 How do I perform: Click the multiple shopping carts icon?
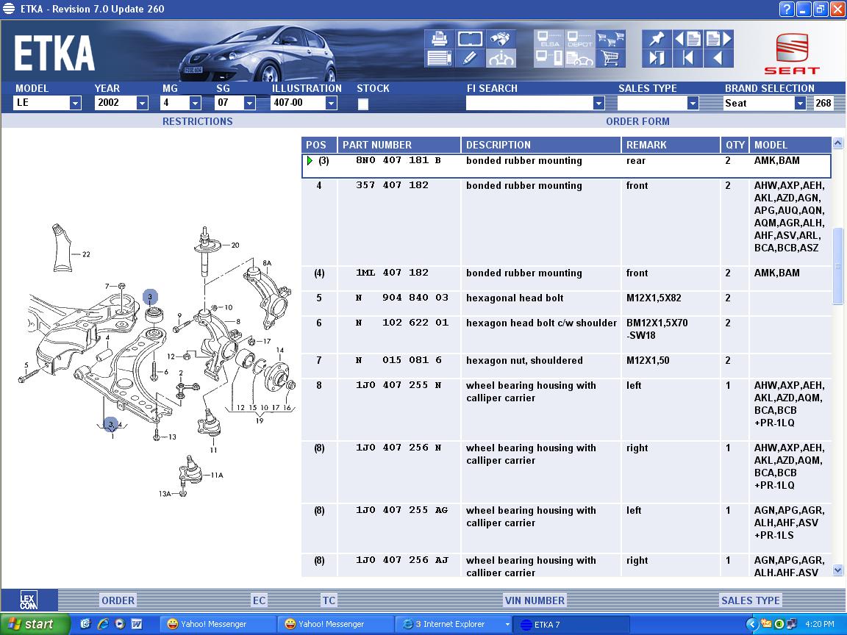(x=610, y=39)
